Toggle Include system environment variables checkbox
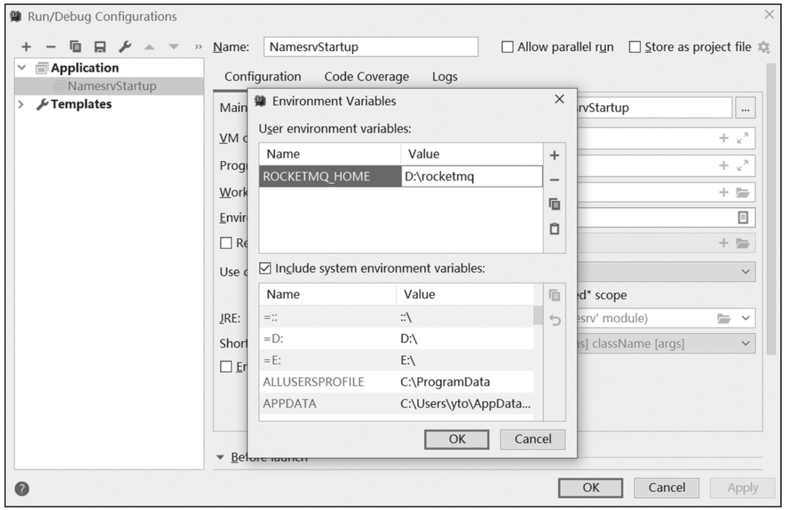This screenshot has height=510, width=786. coord(265,269)
